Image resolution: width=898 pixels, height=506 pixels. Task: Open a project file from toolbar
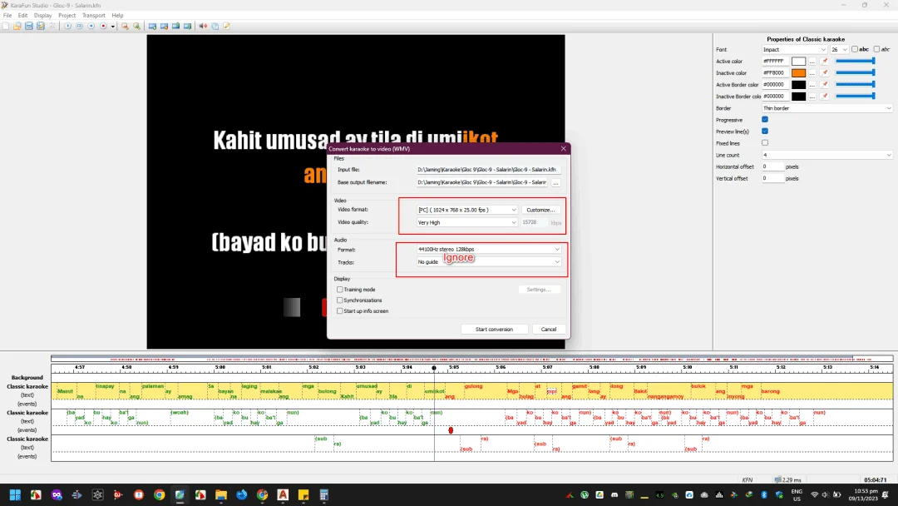click(x=17, y=26)
